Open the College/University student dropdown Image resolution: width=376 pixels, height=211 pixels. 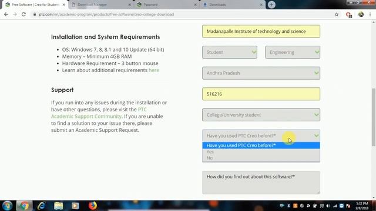tap(261, 115)
